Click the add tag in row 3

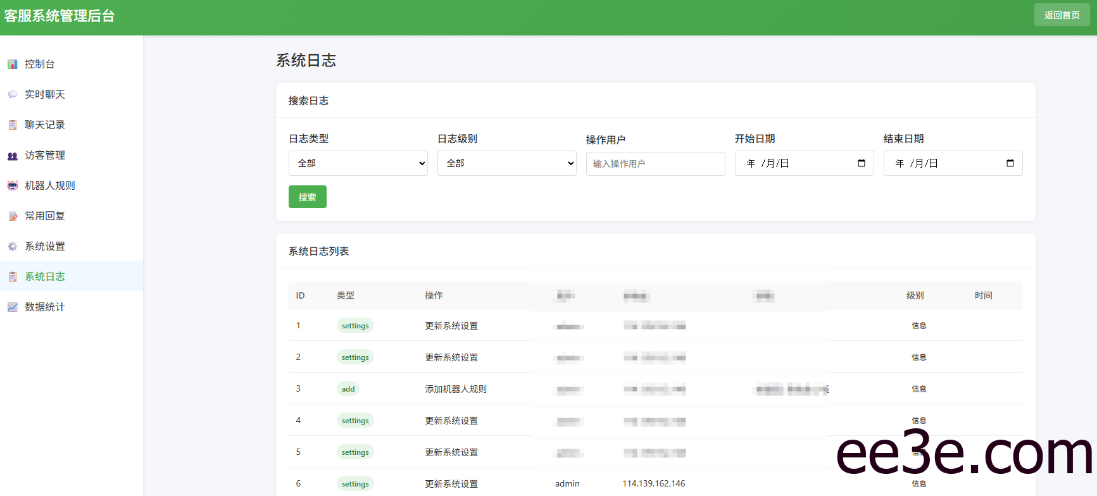coord(348,389)
